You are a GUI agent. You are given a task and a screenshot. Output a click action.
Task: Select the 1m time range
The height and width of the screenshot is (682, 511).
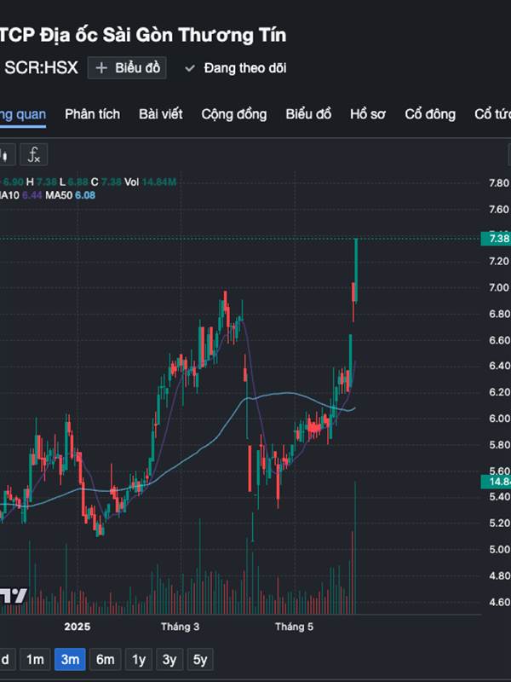pyautogui.click(x=35, y=659)
